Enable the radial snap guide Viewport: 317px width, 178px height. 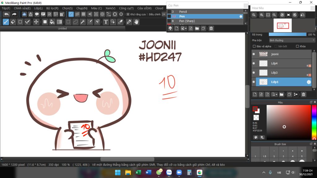point(96,14)
